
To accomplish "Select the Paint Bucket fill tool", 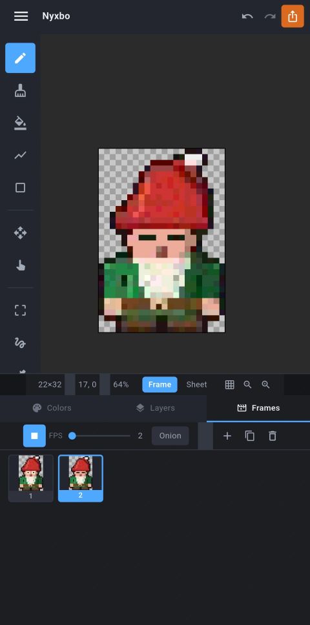I will coord(20,123).
